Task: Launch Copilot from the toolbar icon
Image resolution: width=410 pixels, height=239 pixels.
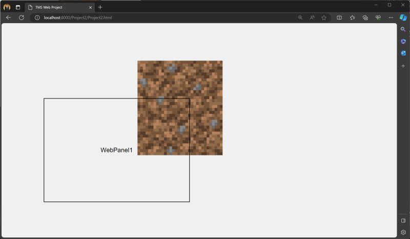Action: pyautogui.click(x=403, y=17)
